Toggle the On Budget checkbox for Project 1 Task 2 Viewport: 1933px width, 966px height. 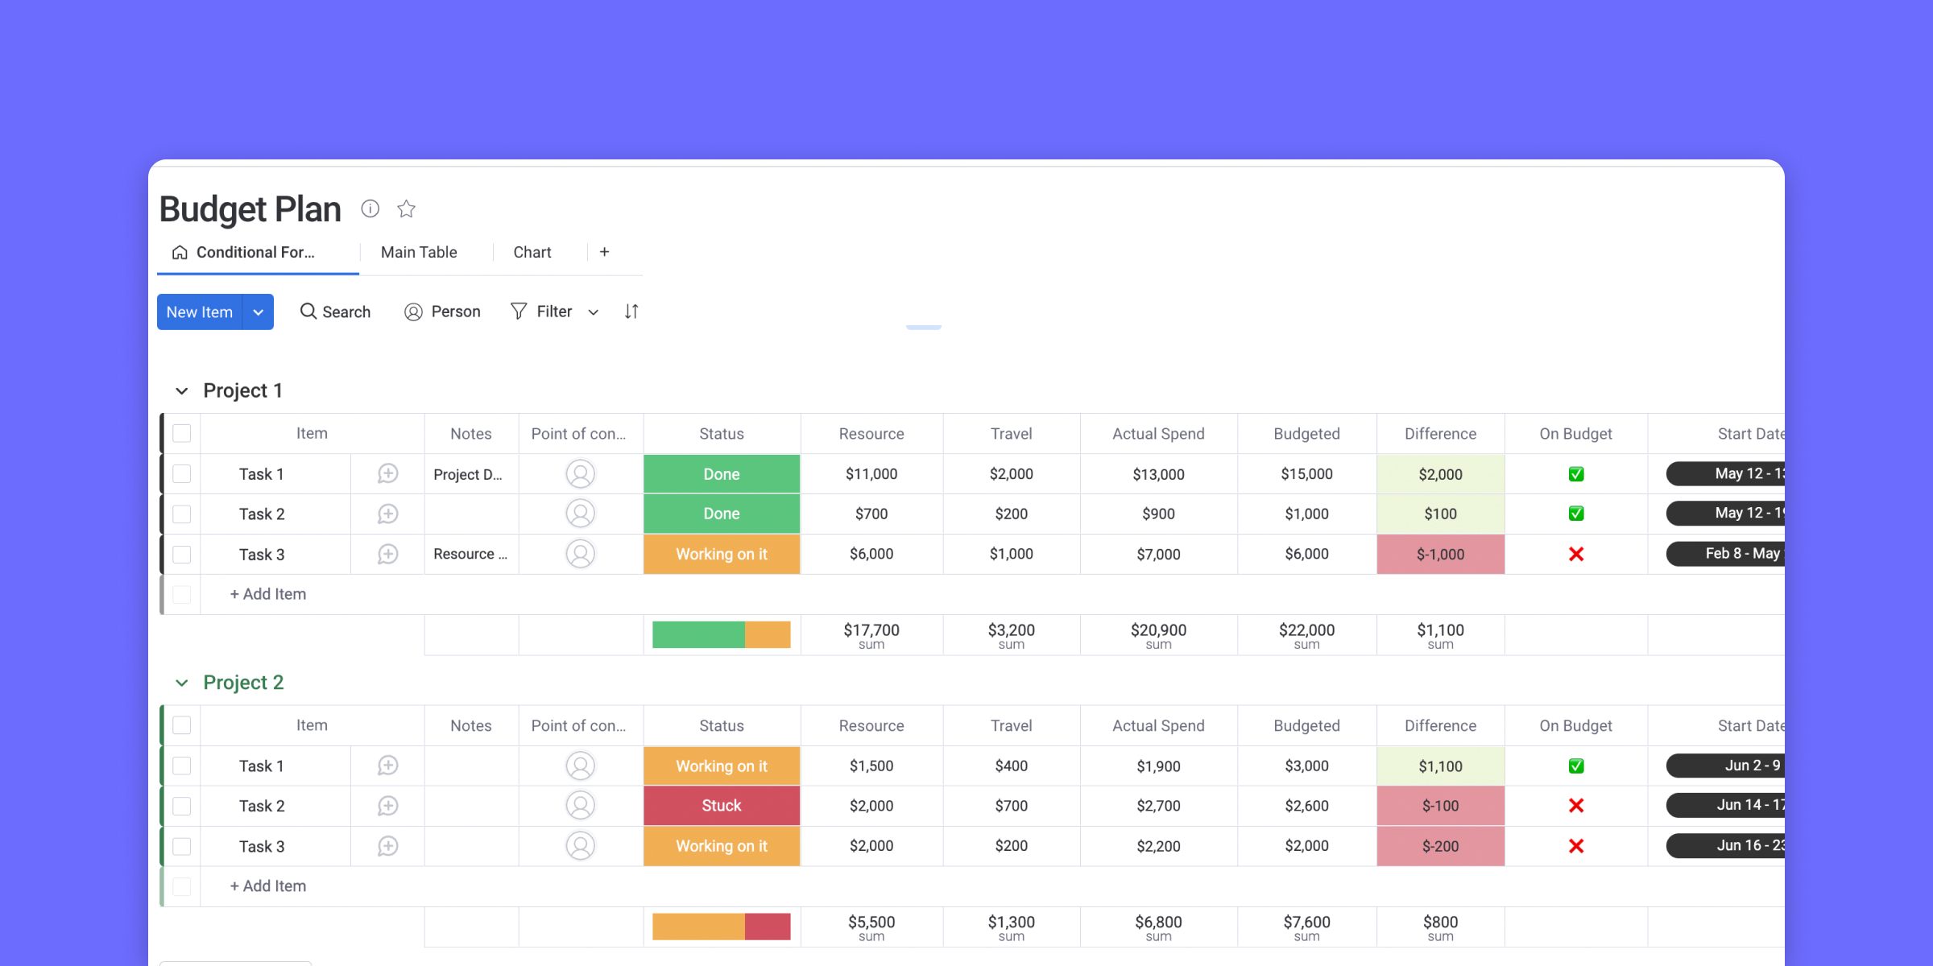click(1575, 514)
